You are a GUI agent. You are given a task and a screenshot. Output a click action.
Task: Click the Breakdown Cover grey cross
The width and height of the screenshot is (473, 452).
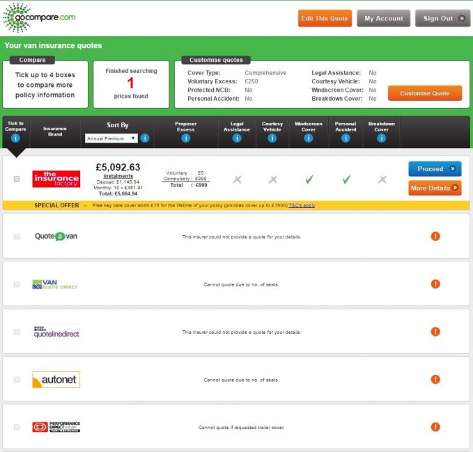(382, 180)
